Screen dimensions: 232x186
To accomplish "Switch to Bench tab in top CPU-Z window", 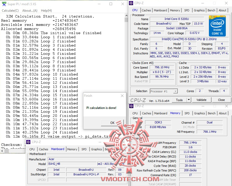I will tap(211, 10).
